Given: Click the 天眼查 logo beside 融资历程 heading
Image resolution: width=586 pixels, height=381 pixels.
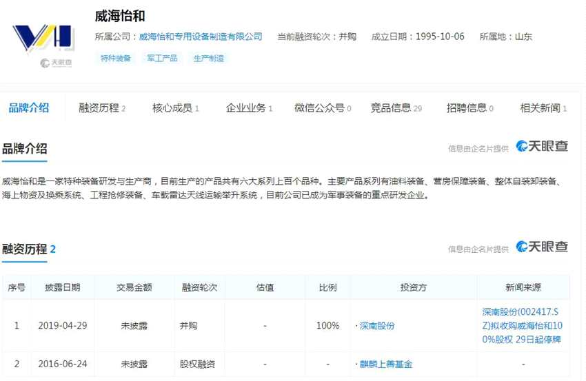Looking at the screenshot, I should click(x=542, y=247).
